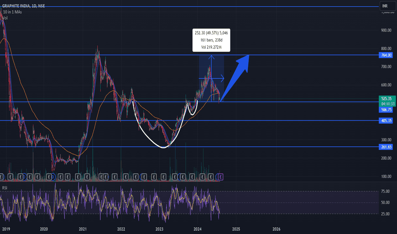Click the RSI 25.00 scale label

click(x=385, y=214)
